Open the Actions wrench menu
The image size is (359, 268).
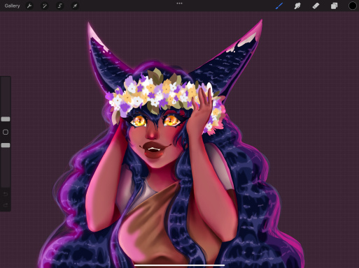(29, 6)
